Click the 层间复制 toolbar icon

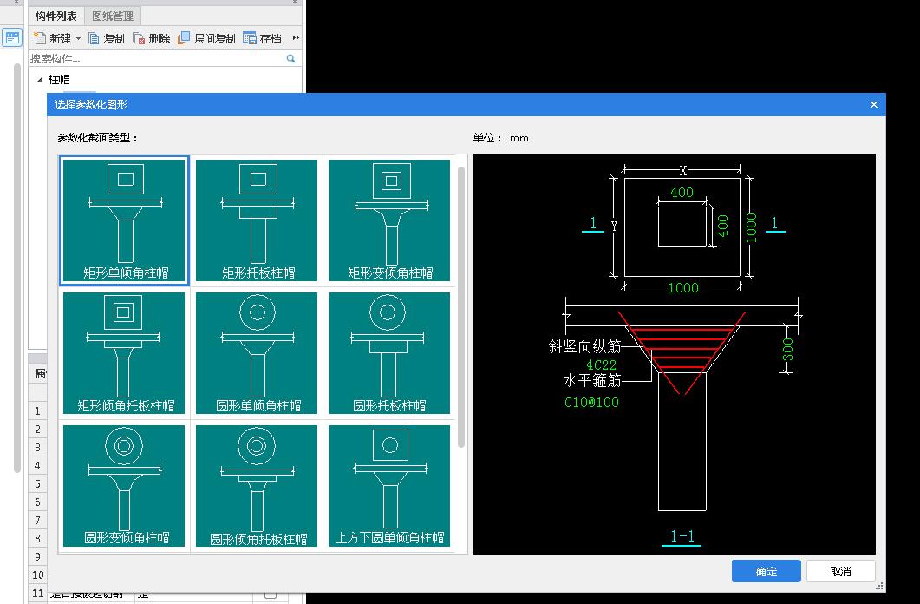click(x=184, y=38)
